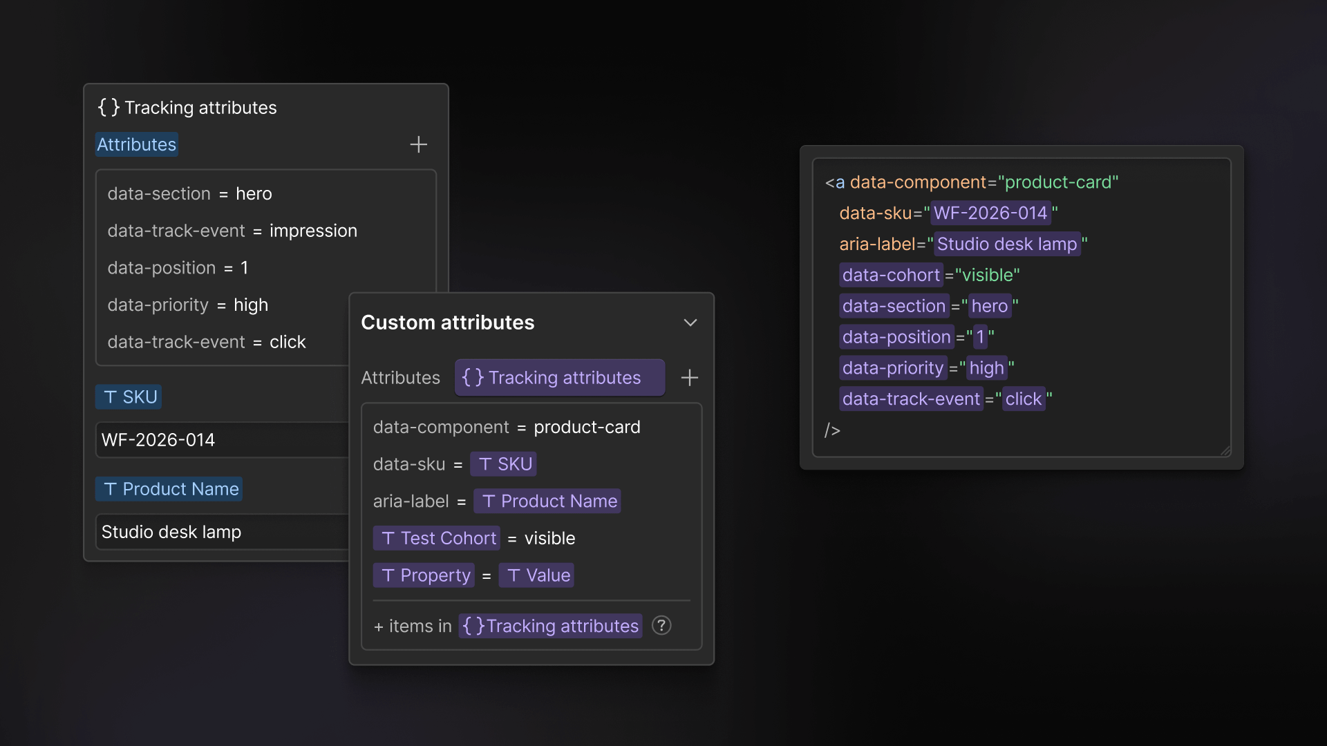This screenshot has height=746, width=1327.
Task: Click data-component attribute in code preview
Action: 919,182
